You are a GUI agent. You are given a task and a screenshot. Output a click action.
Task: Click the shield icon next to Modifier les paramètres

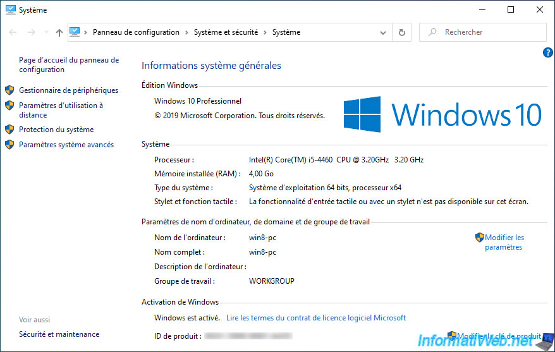tap(479, 238)
